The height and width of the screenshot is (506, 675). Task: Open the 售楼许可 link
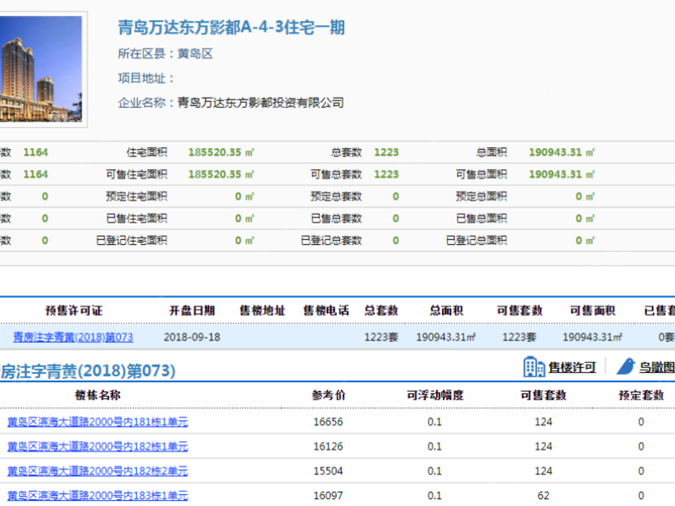pos(572,368)
